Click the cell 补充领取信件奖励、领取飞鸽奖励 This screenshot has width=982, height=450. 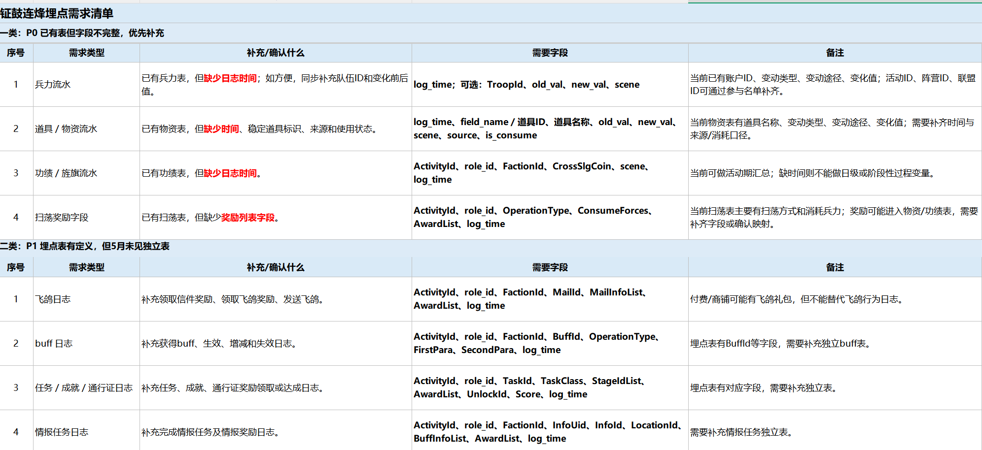pos(276,299)
